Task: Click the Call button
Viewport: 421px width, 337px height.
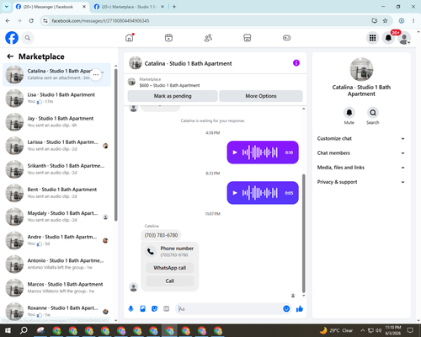Action: (170, 281)
